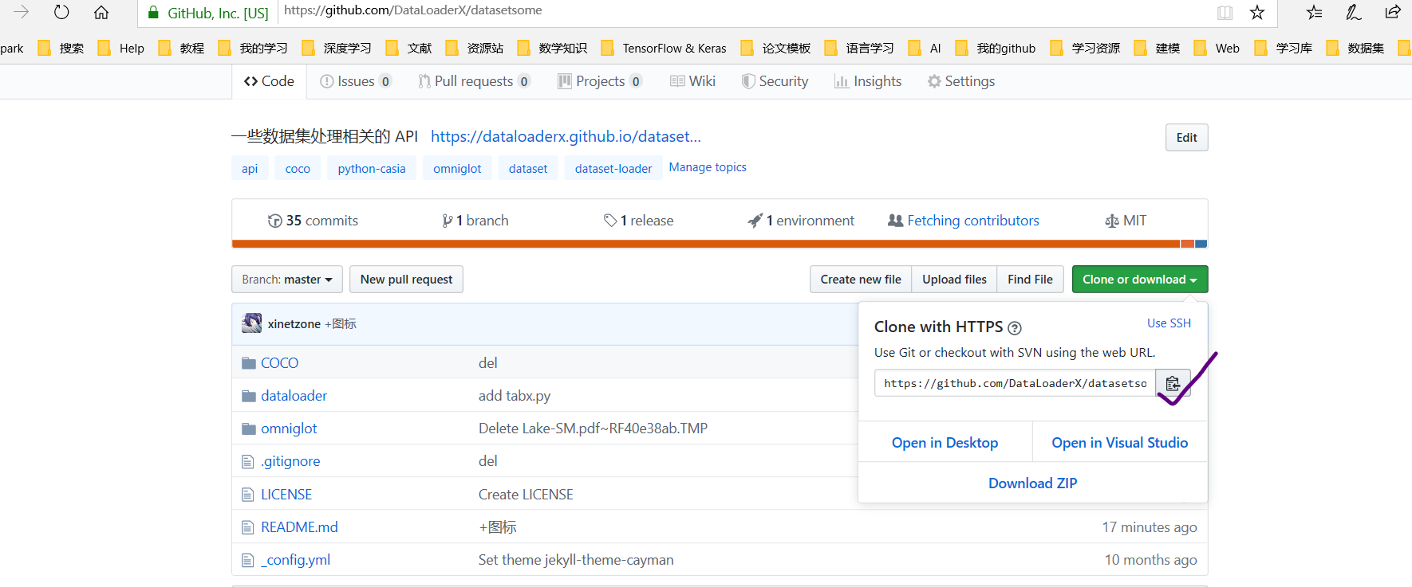Open the Help bookmark folder
The width and height of the screenshot is (1412, 587).
(x=121, y=48)
